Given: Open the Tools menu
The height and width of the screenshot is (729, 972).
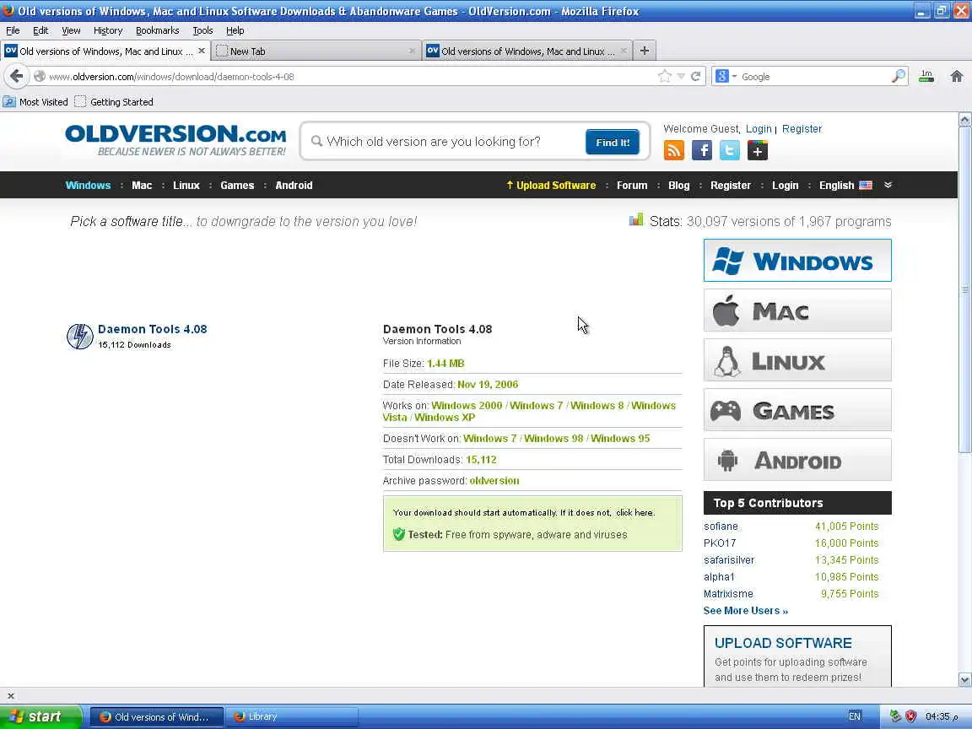Looking at the screenshot, I should (x=202, y=30).
